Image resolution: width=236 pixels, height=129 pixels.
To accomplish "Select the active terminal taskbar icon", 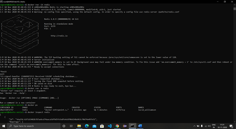I will (x=133, y=126).
